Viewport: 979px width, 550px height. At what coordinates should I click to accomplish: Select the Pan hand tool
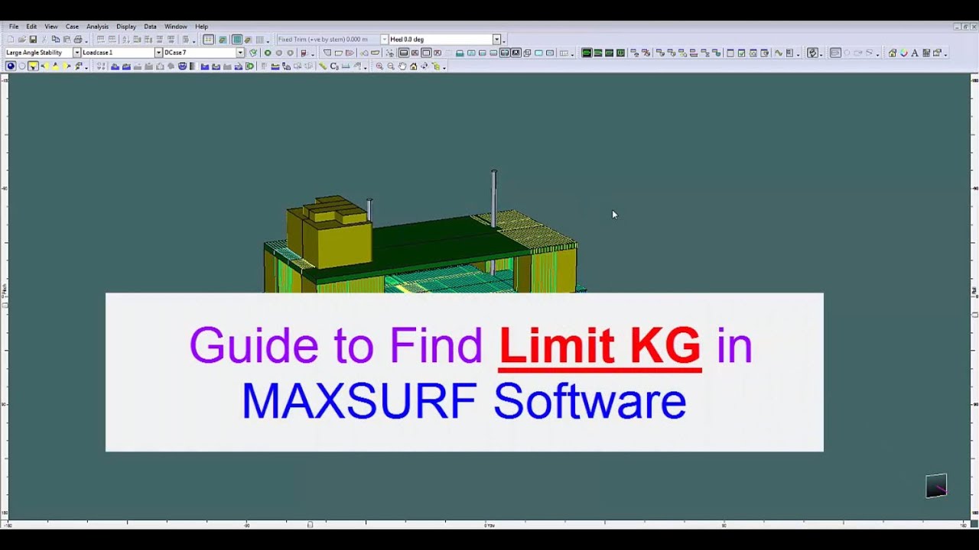tap(402, 66)
